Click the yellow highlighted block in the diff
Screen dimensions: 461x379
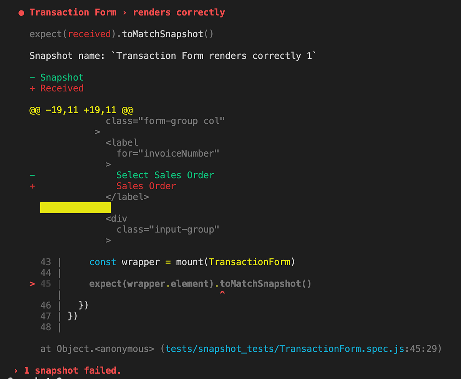[75, 207]
